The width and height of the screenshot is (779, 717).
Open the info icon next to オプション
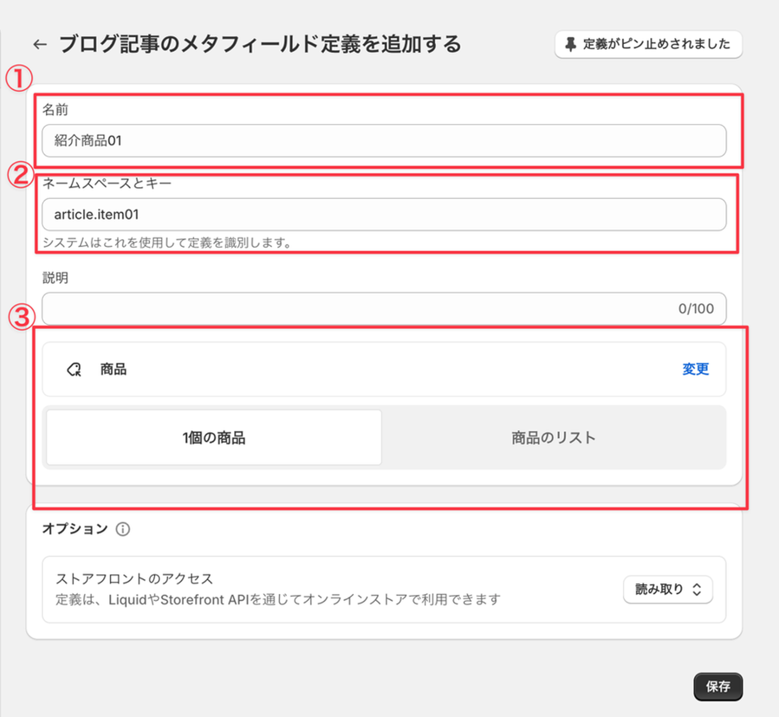pos(123,529)
